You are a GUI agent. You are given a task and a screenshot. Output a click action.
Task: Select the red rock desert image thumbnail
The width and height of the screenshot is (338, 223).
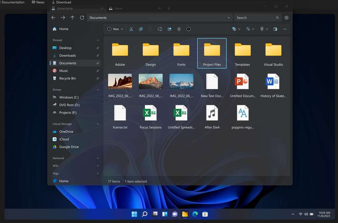120,81
